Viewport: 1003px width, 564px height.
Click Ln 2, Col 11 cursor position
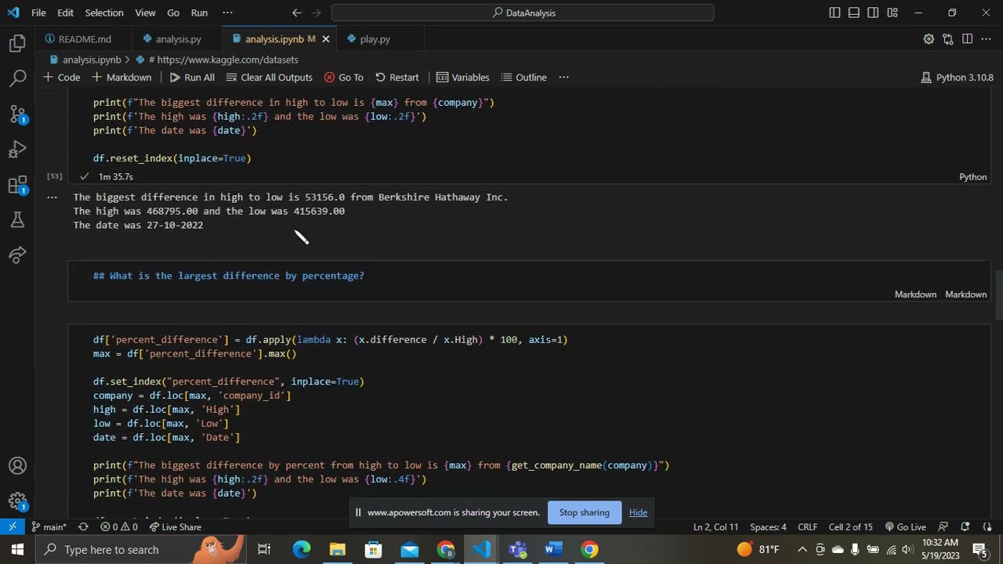715,527
